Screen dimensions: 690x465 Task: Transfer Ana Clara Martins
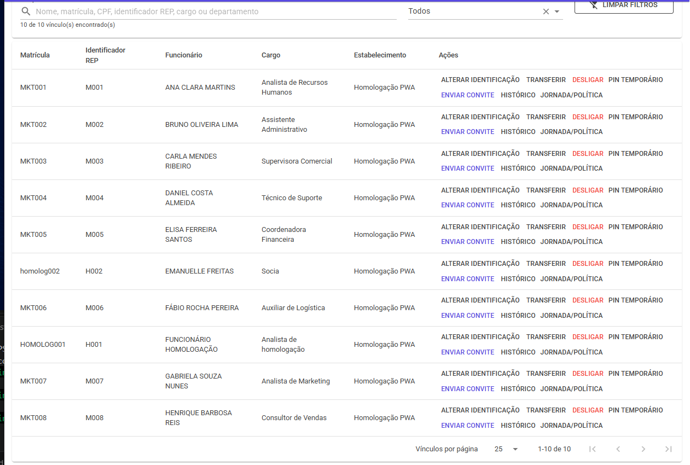pos(546,80)
